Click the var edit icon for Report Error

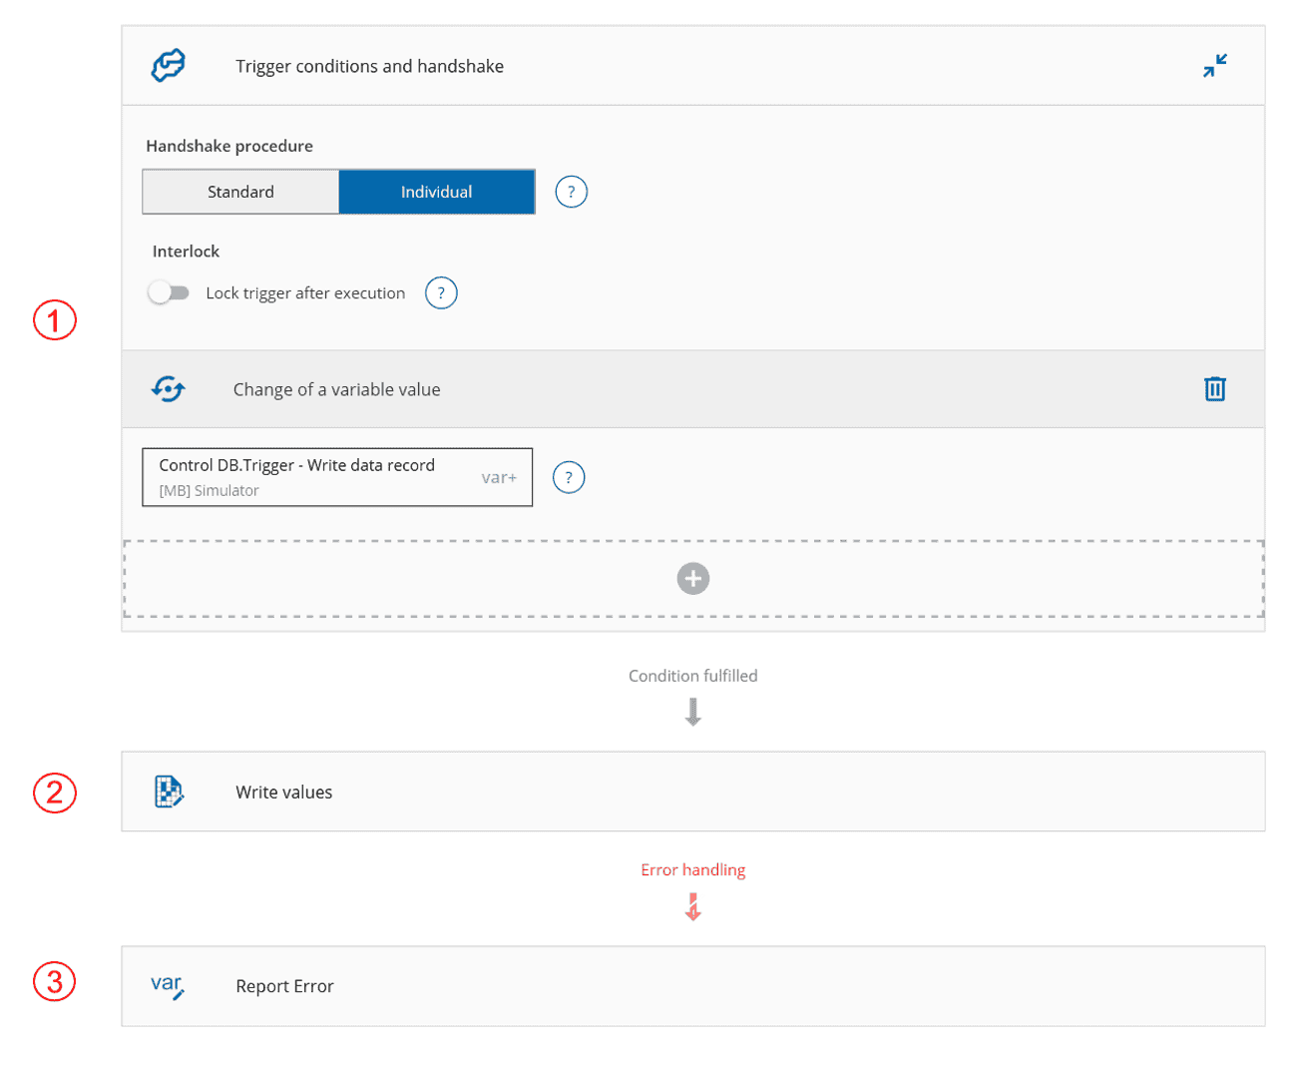pos(168,986)
